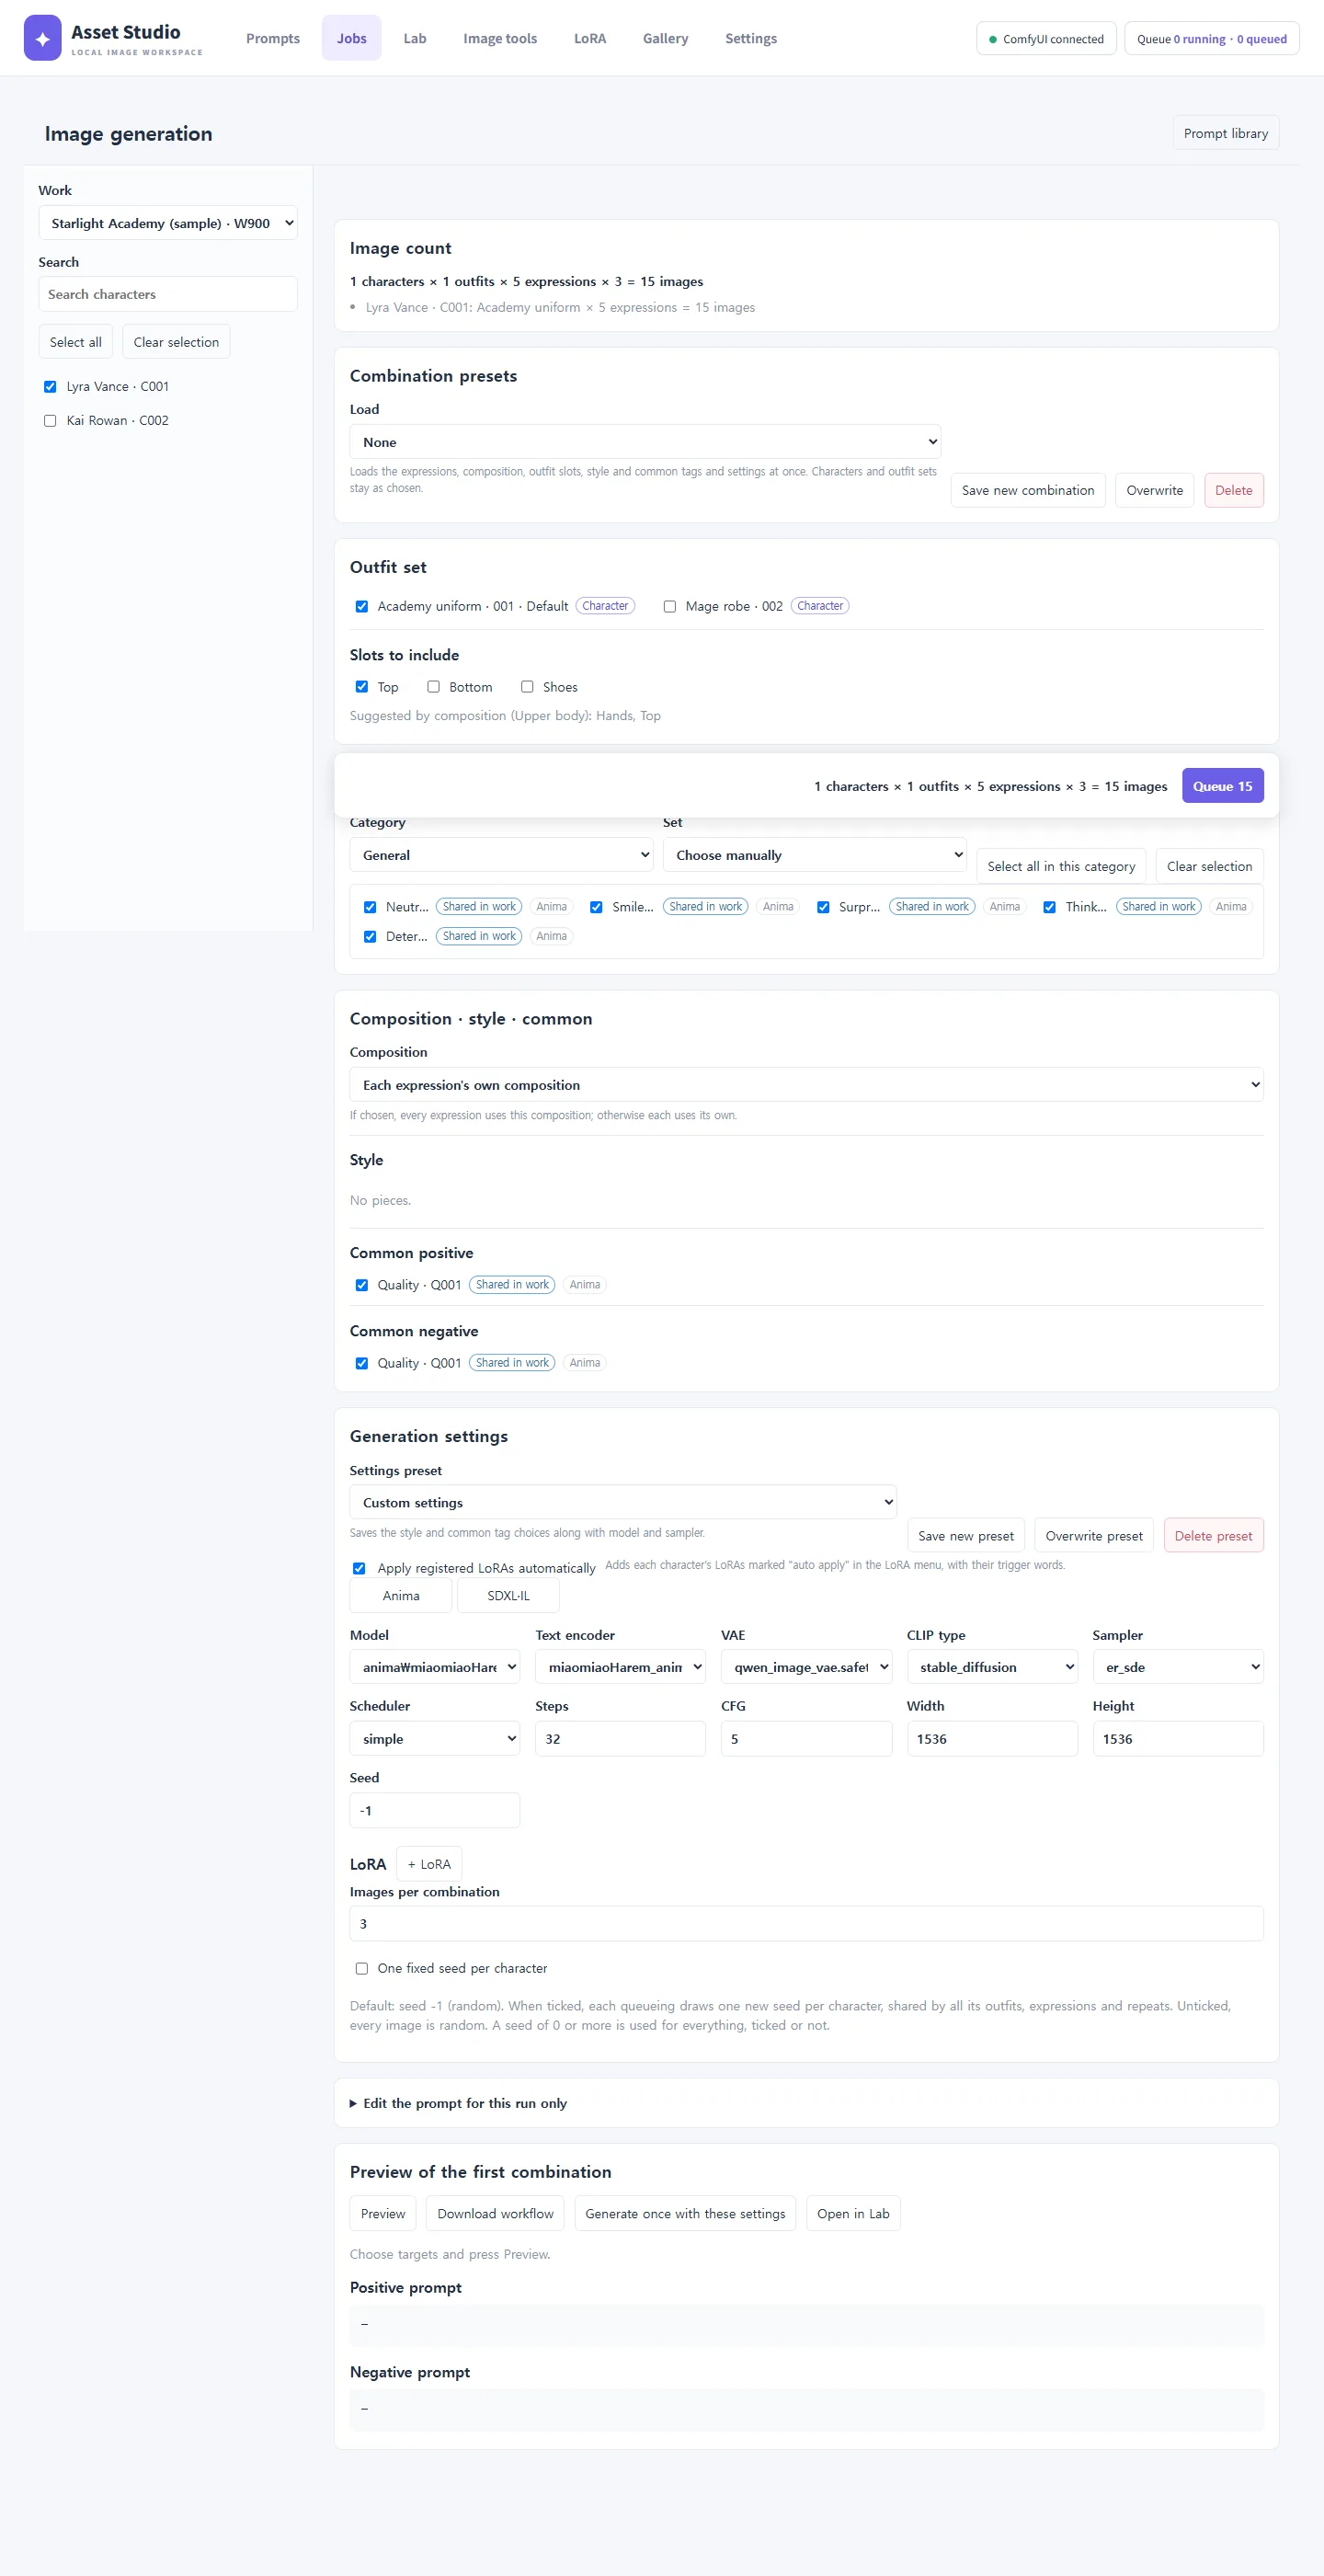The height and width of the screenshot is (2576, 1324).
Task: Select all characters in the sidebar
Action: 76,342
